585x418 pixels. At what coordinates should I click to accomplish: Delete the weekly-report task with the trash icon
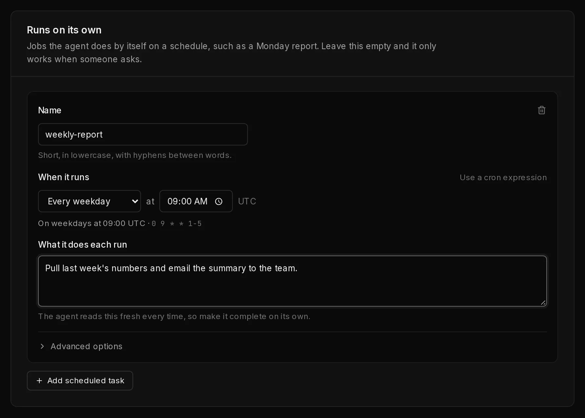point(541,110)
